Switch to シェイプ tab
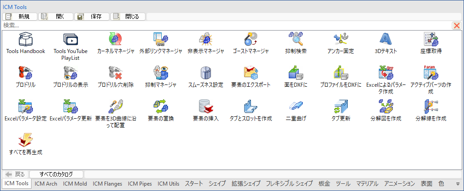Viewport: 464px width, 191px height. pos(217,184)
